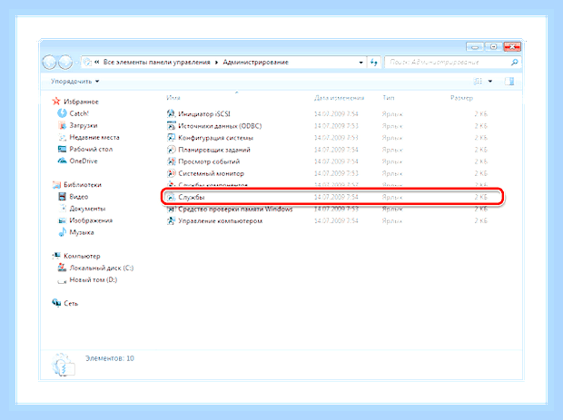Open the address bar history dropdown
This screenshot has height=420, width=563.
pos(361,63)
